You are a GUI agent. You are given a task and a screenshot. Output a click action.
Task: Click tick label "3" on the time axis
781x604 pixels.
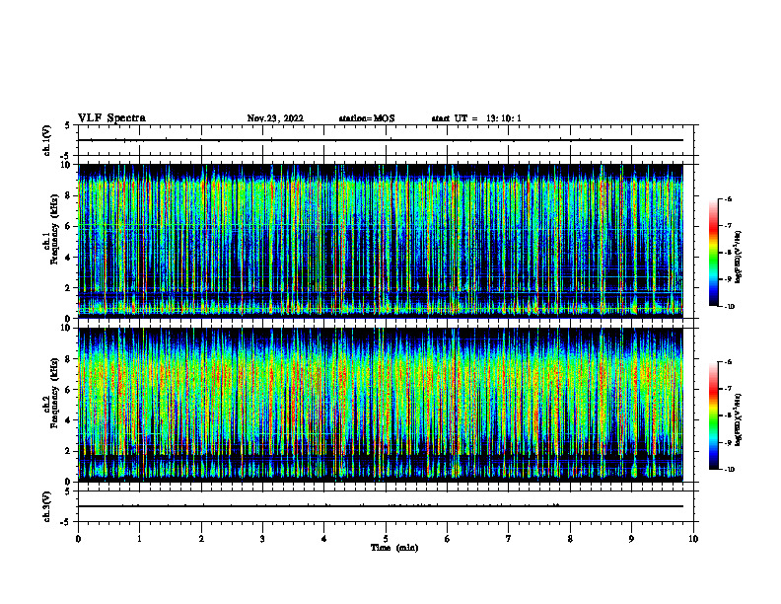262,539
